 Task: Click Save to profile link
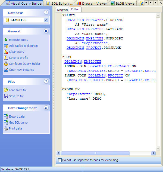(18, 58)
